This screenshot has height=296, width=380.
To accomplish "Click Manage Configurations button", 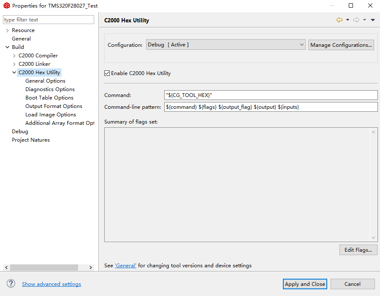I will pyautogui.click(x=341, y=45).
